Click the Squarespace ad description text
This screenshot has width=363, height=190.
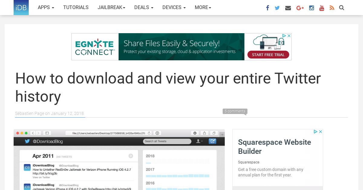271,172
